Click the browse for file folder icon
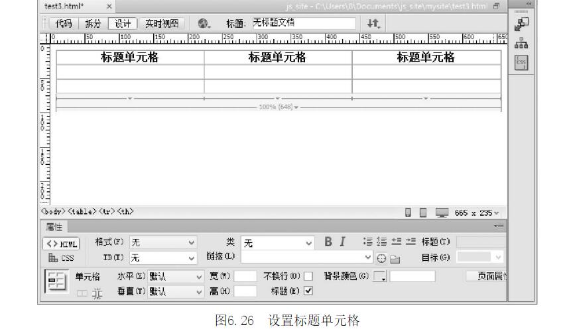 coord(395,258)
